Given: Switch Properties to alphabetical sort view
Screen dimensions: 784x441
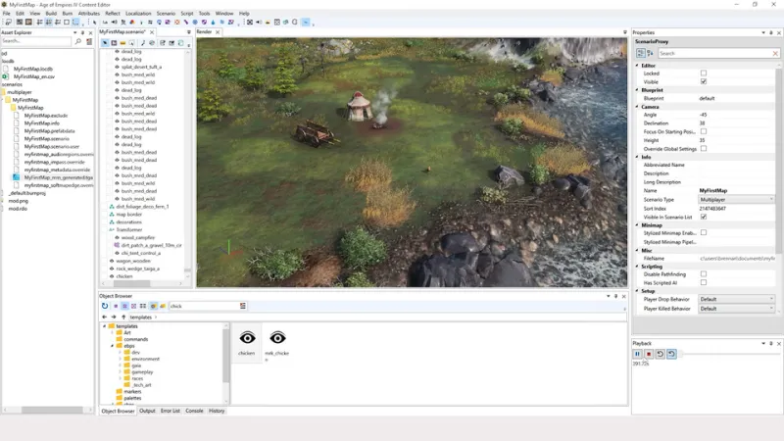Looking at the screenshot, I should (x=650, y=53).
